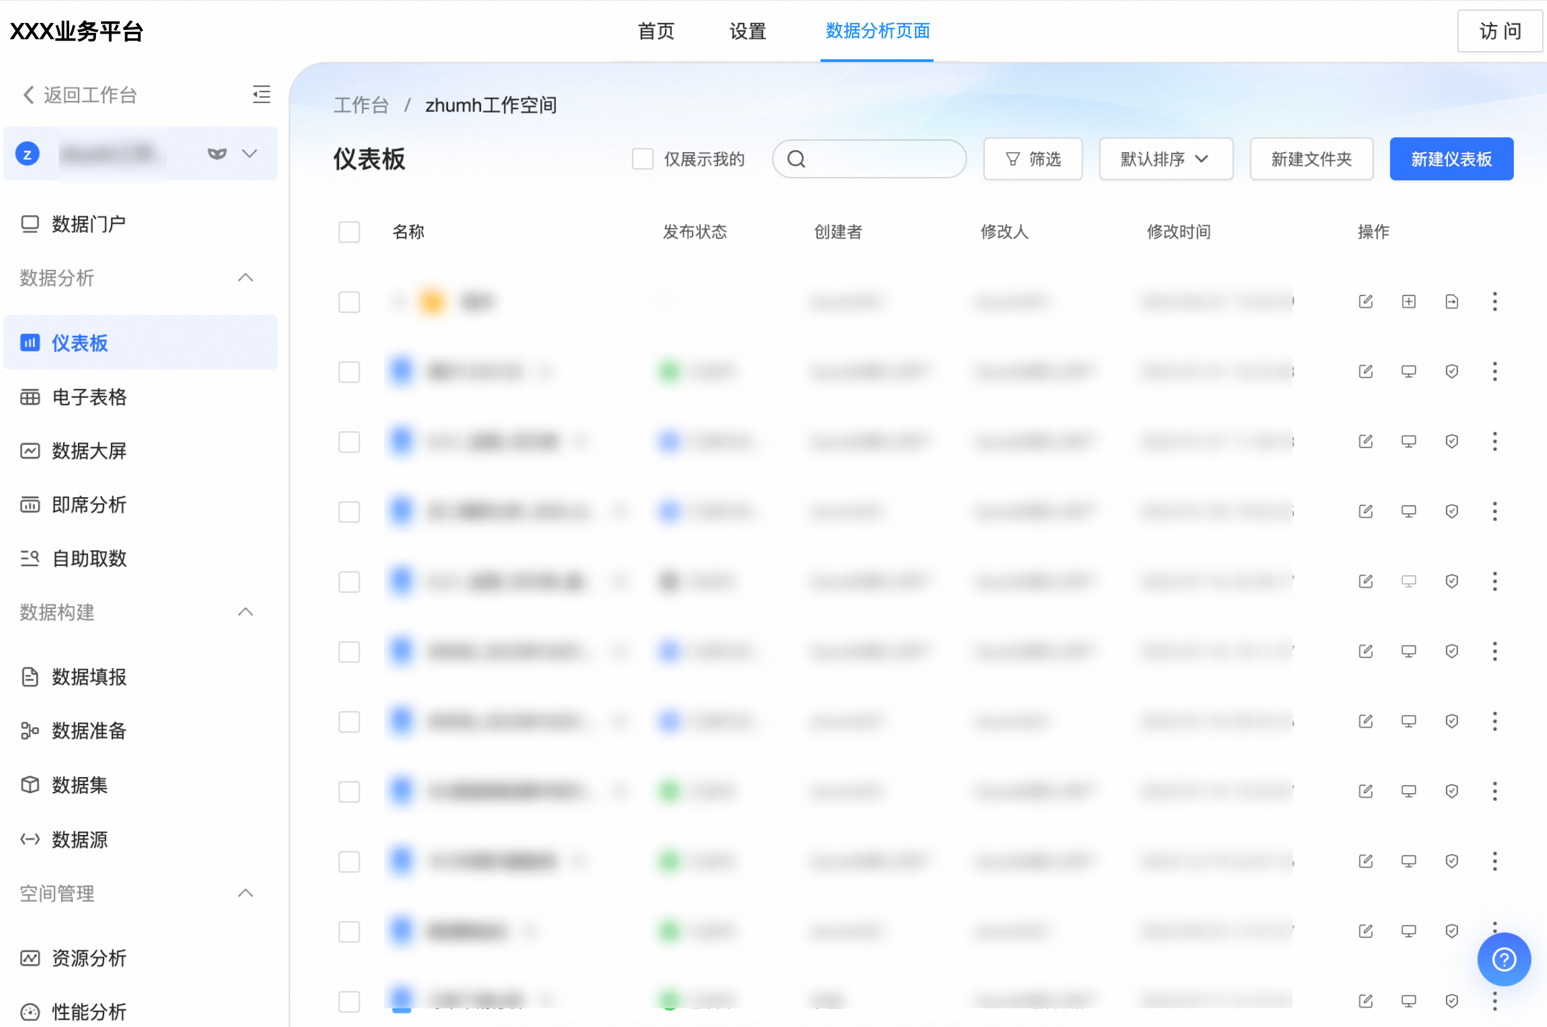Click shield permission icon in second row
Screen dimensions: 1547x1027
point(1452,371)
